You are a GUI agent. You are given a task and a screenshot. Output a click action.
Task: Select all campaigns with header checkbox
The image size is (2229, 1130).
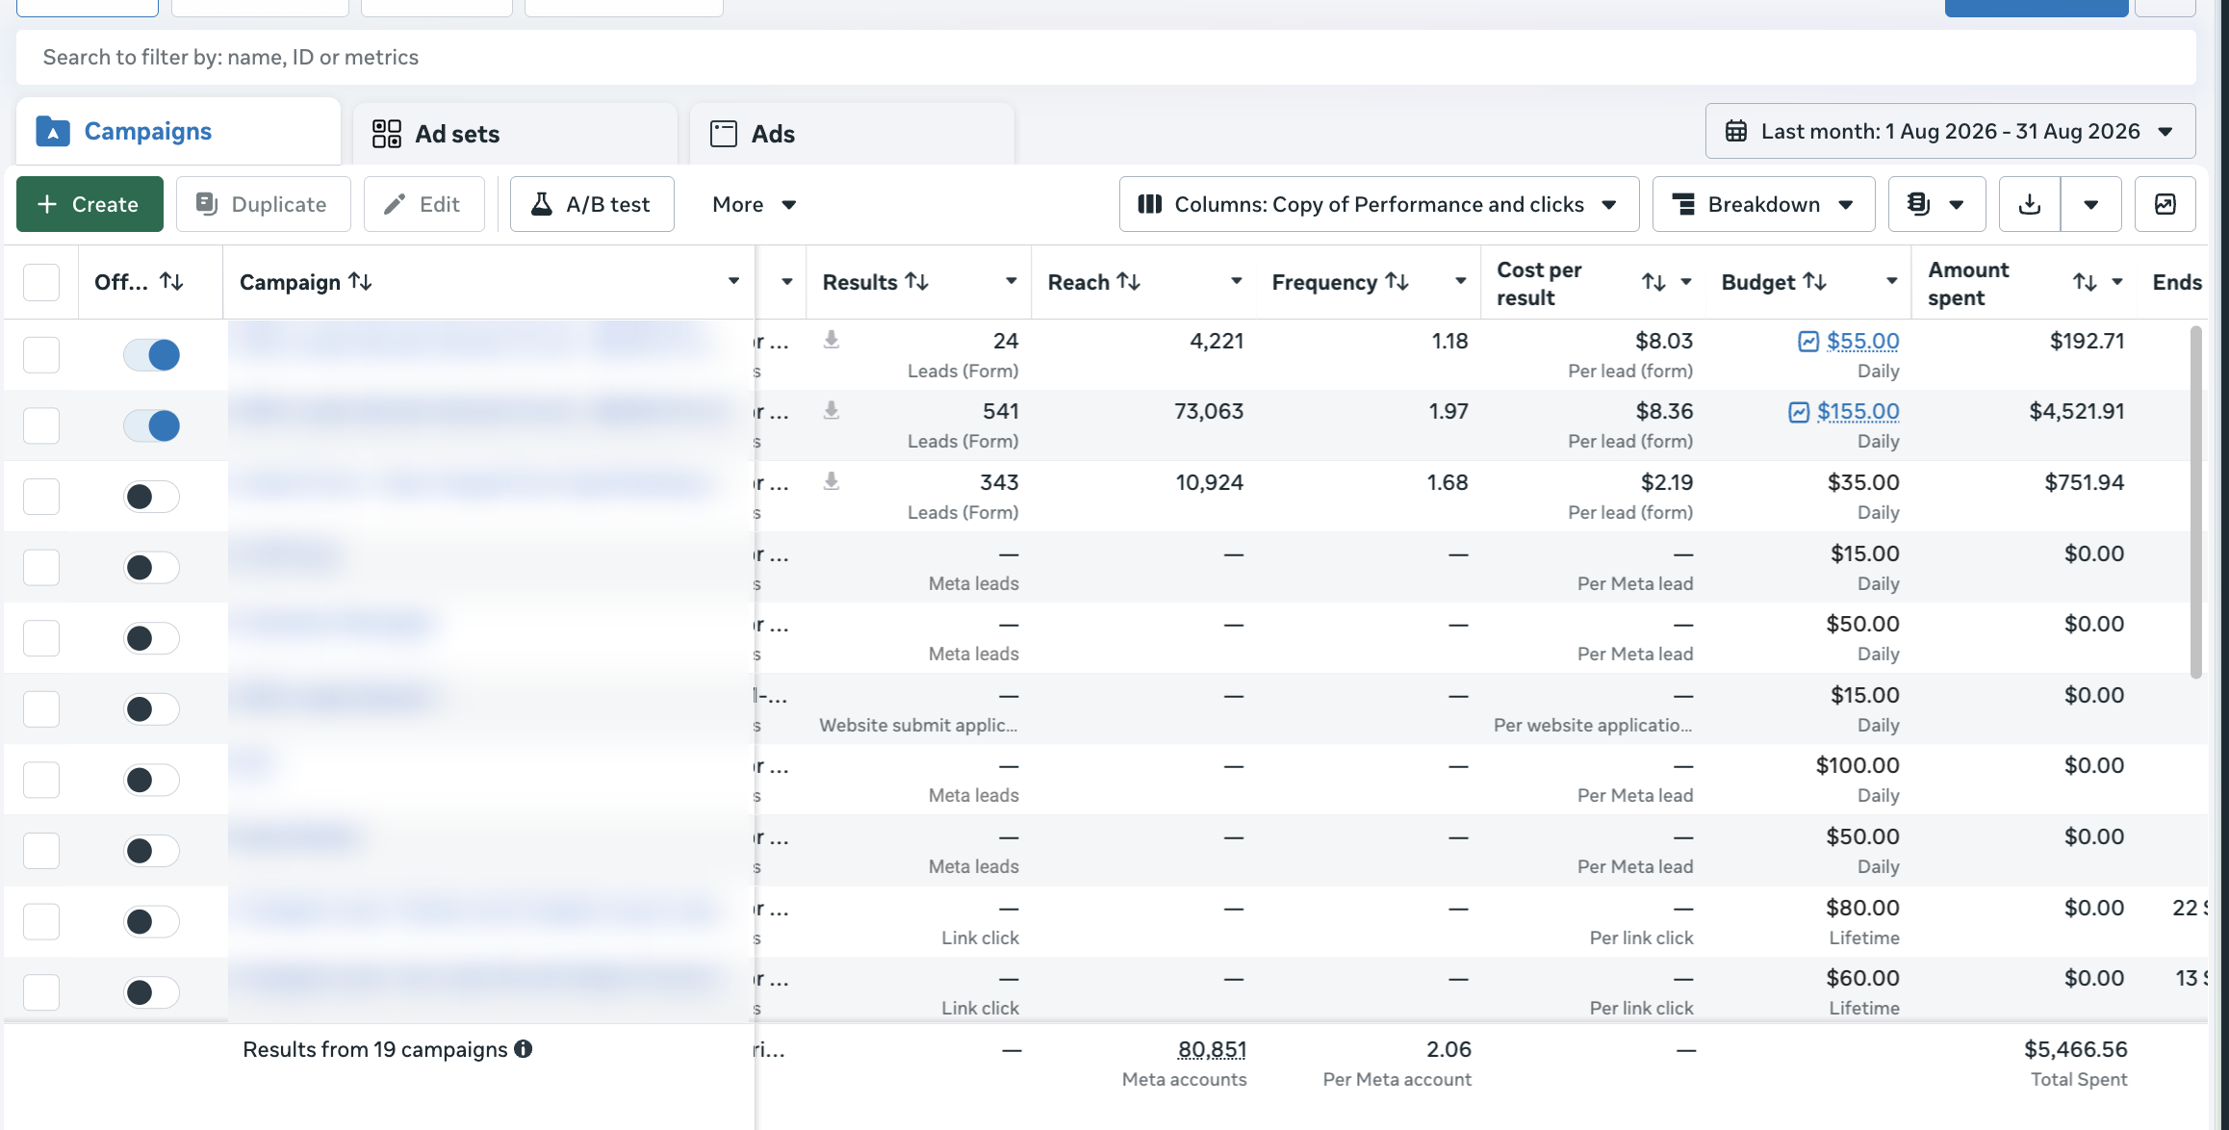[41, 282]
